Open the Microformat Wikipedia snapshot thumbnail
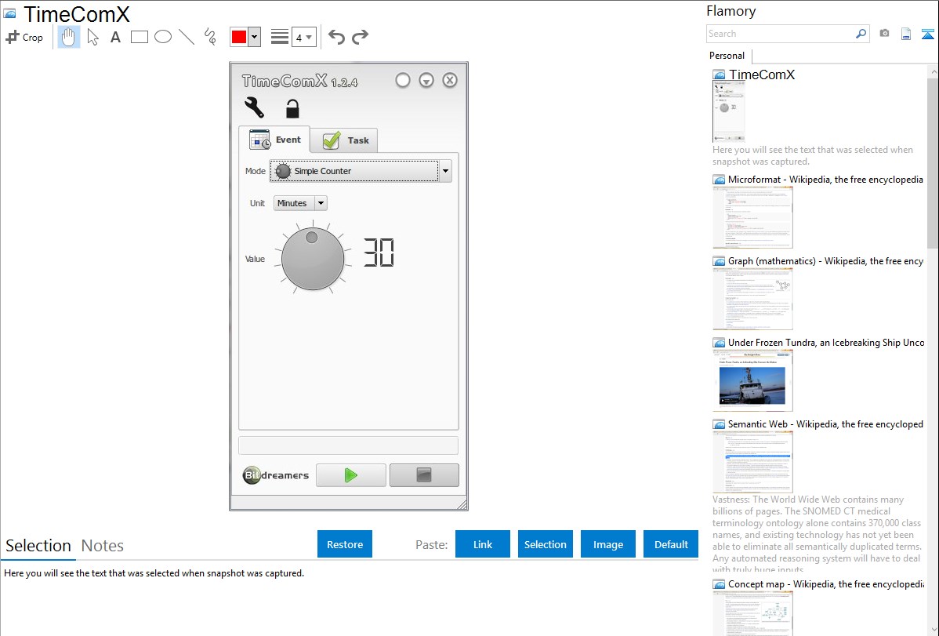This screenshot has width=939, height=636. [752, 217]
